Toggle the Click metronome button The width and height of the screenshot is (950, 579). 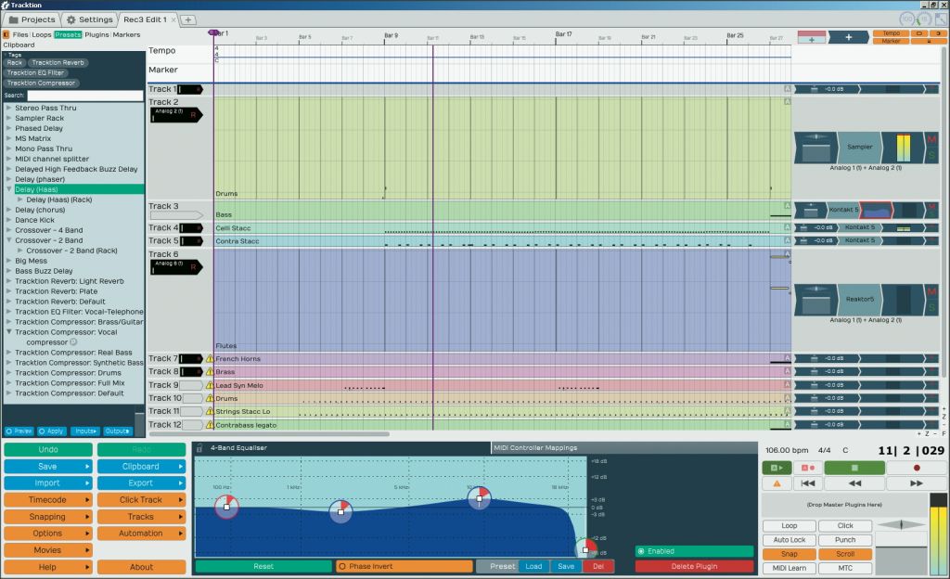coord(845,526)
